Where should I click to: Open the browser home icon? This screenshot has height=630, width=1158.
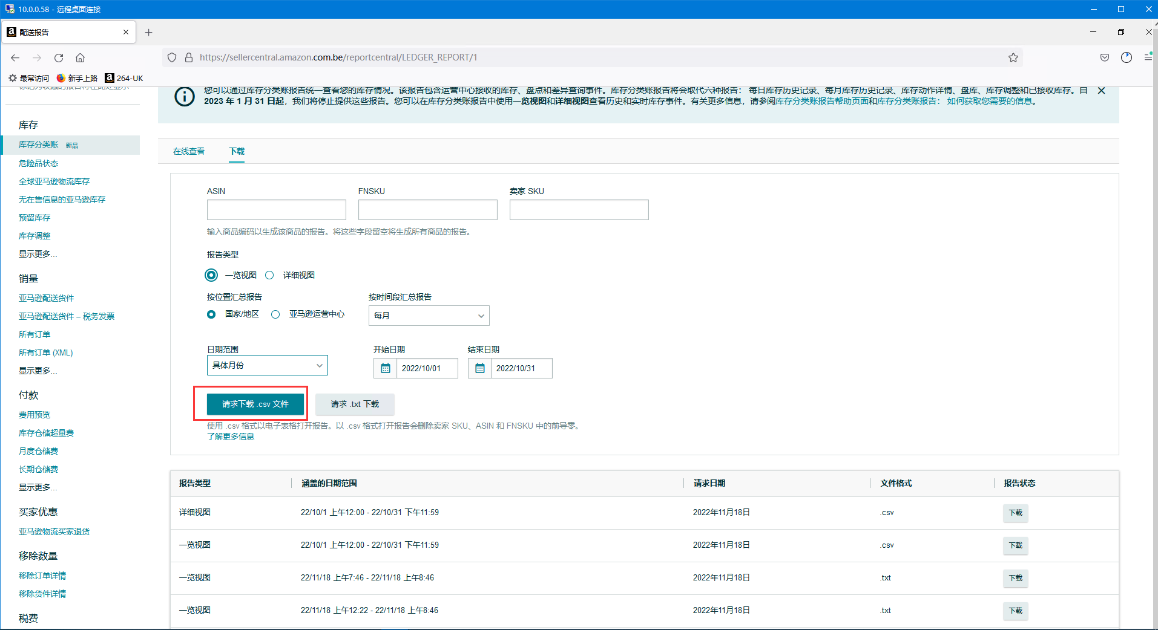(80, 57)
